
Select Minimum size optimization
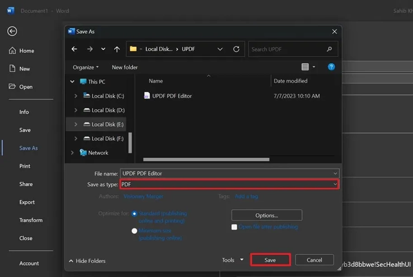pos(134,231)
